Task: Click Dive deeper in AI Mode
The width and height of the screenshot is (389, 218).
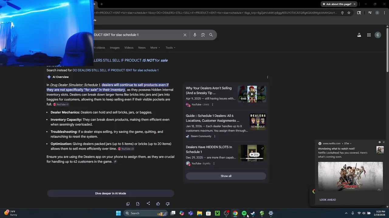Action: tap(110, 193)
